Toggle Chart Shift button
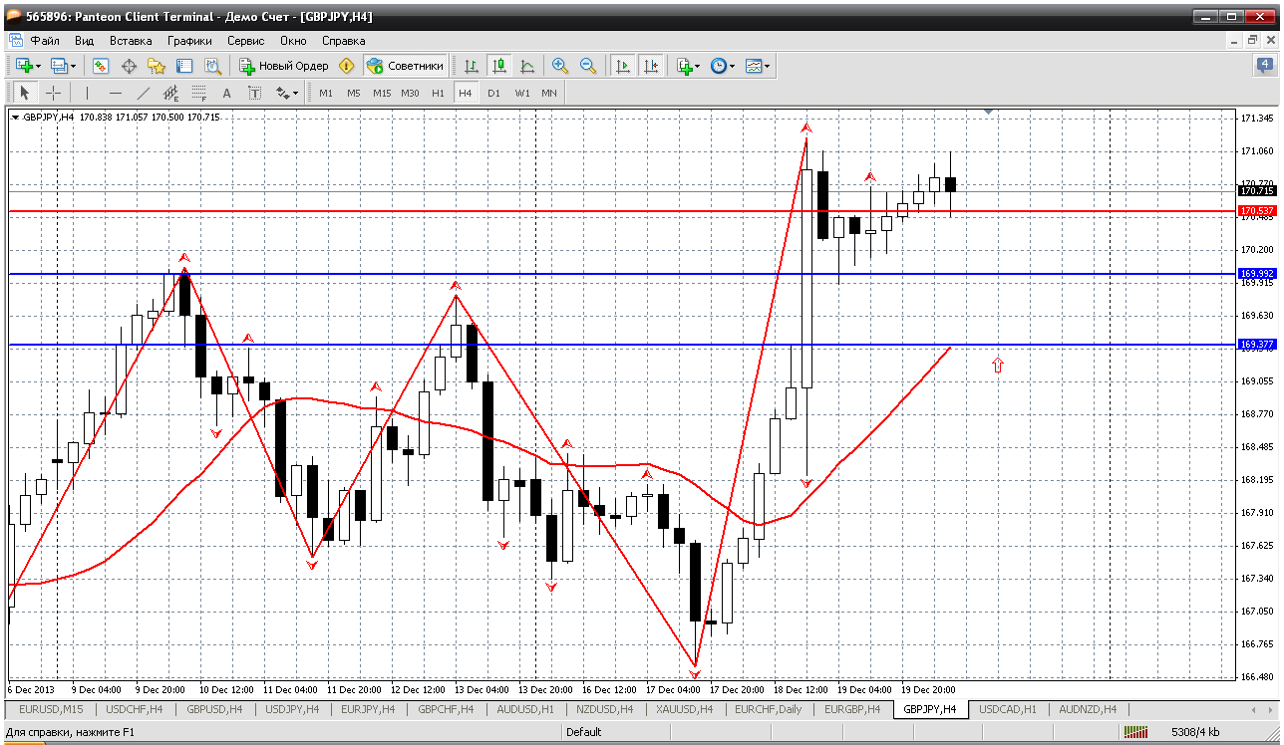Image resolution: width=1284 pixels, height=745 pixels. [x=651, y=66]
